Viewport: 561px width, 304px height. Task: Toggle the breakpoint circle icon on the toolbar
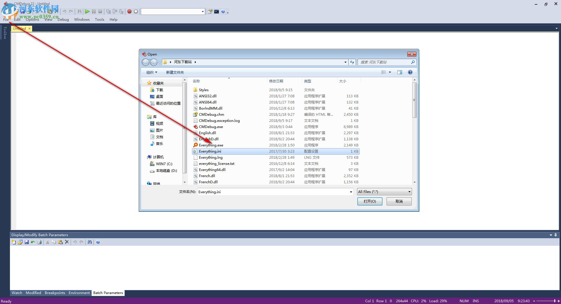pyautogui.click(x=136, y=11)
